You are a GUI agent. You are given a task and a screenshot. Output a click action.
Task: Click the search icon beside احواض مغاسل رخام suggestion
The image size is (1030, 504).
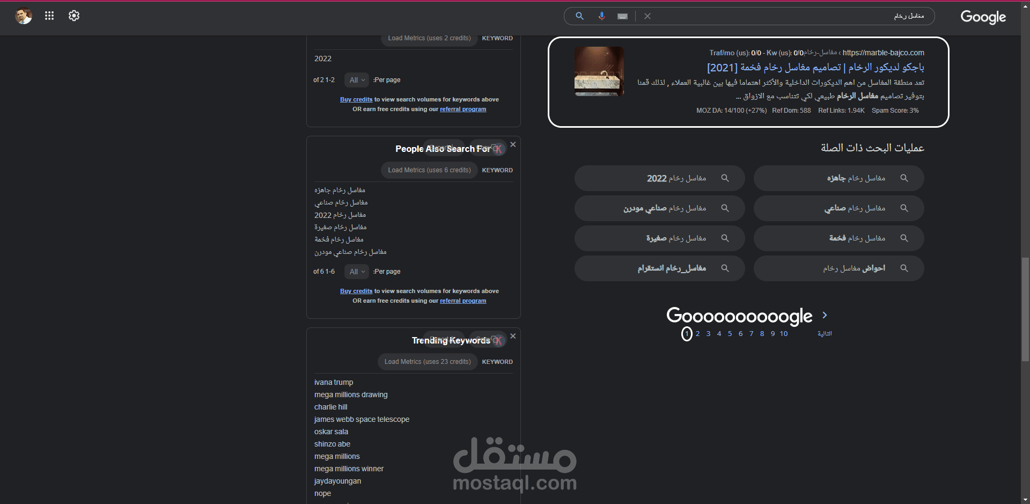904,268
